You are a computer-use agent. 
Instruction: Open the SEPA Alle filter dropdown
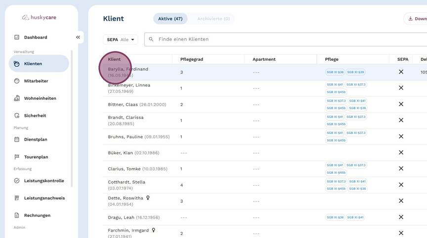(x=121, y=40)
